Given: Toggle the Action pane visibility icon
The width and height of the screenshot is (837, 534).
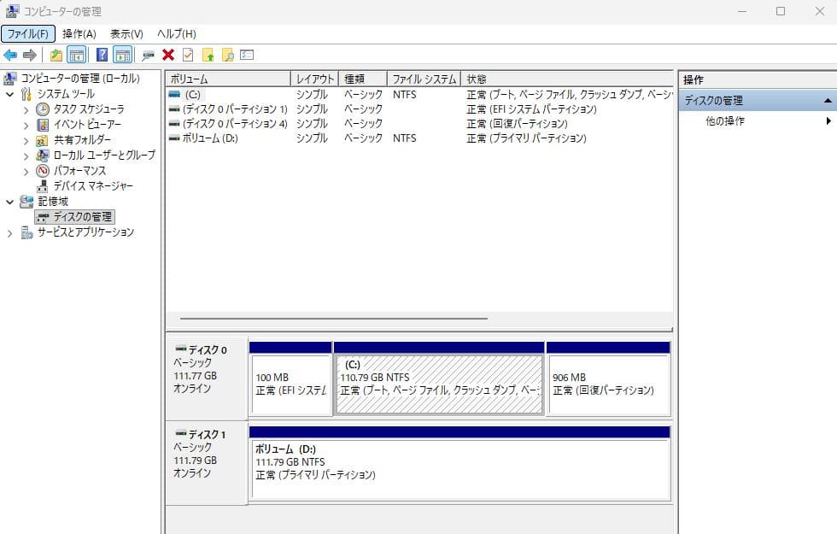Looking at the screenshot, I should click(123, 54).
